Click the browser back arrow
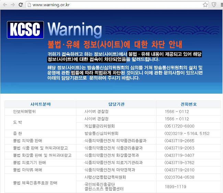The width and height of the screenshot is (223, 193). pyautogui.click(x=5, y=5)
